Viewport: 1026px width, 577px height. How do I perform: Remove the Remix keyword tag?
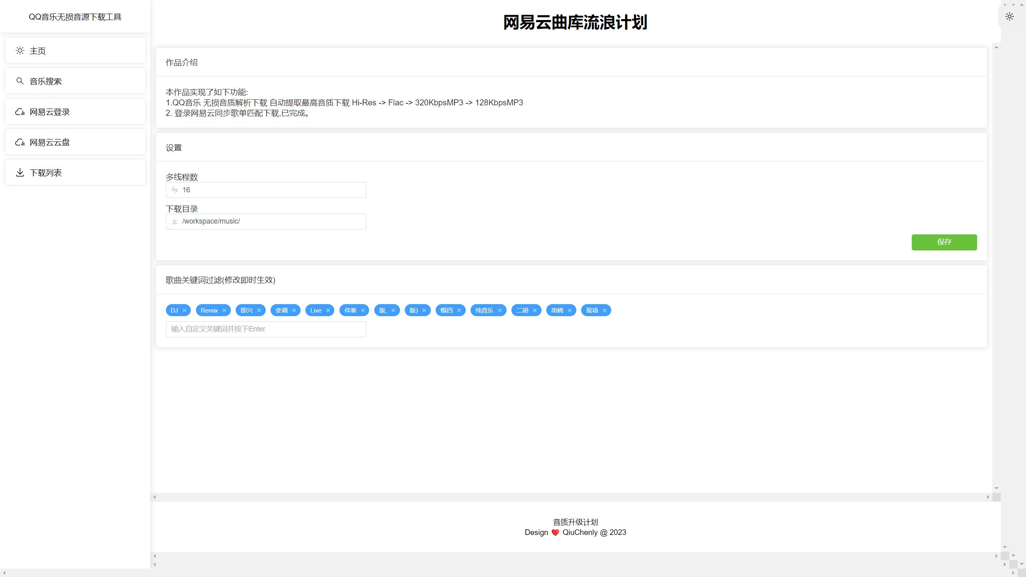coord(224,311)
